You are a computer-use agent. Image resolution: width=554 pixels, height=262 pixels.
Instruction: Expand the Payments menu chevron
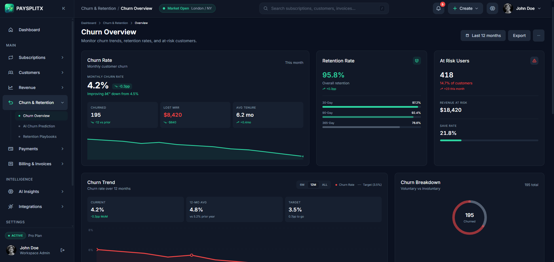click(x=62, y=149)
